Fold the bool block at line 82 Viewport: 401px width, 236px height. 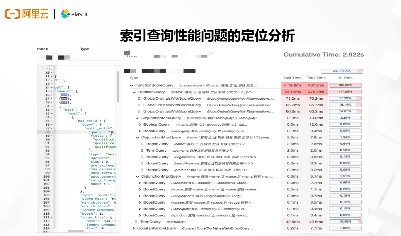(x=52, y=110)
